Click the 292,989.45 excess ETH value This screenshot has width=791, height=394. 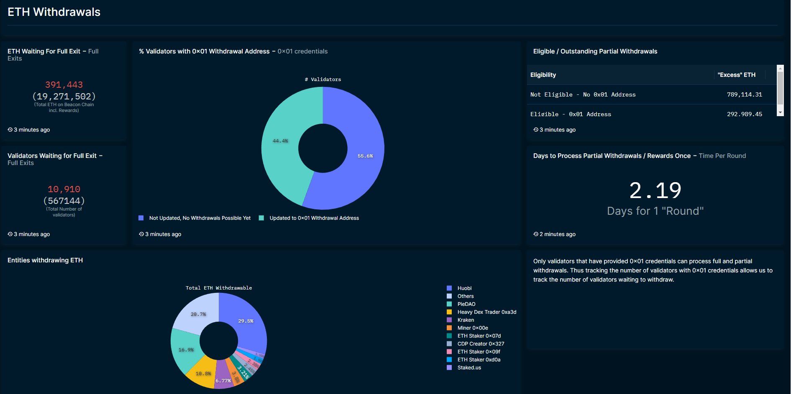pyautogui.click(x=745, y=114)
